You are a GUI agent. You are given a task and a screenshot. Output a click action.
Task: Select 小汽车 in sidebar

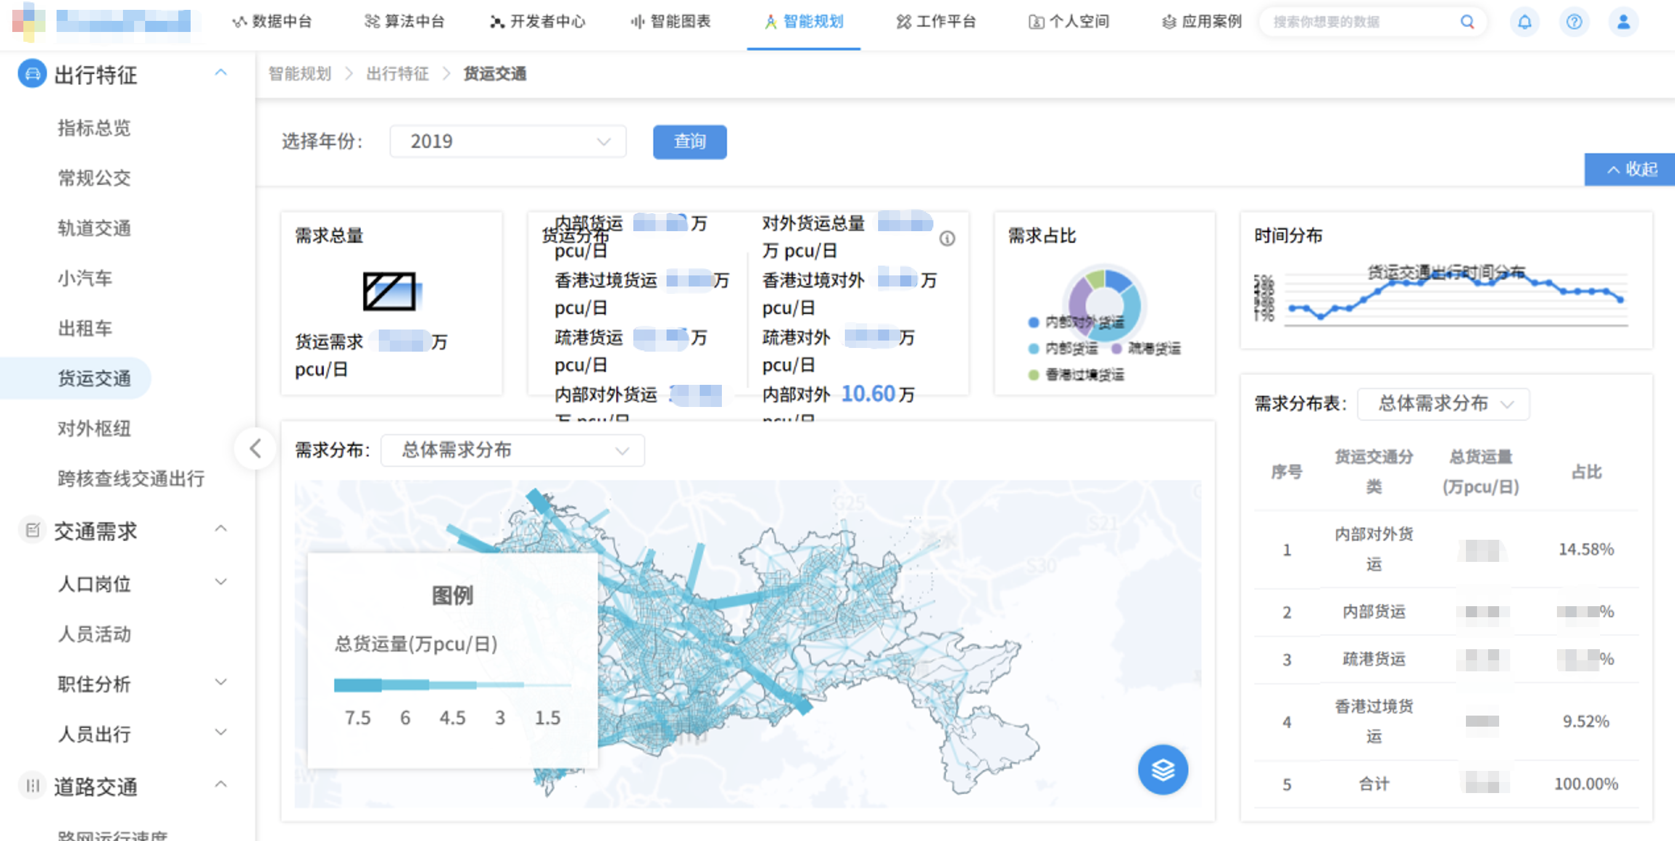point(85,278)
